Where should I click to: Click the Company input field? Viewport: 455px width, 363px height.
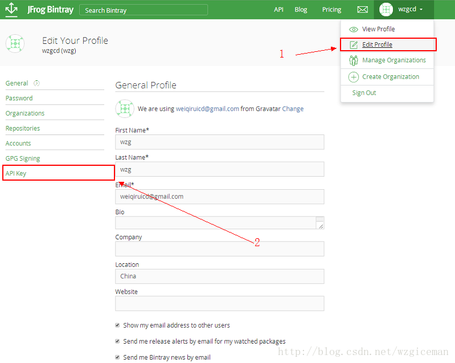coord(220,249)
